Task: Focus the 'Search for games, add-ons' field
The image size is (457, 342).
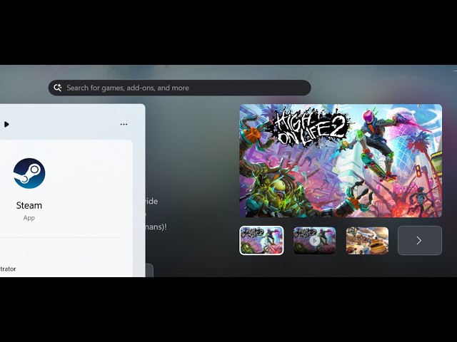Action: tap(179, 88)
